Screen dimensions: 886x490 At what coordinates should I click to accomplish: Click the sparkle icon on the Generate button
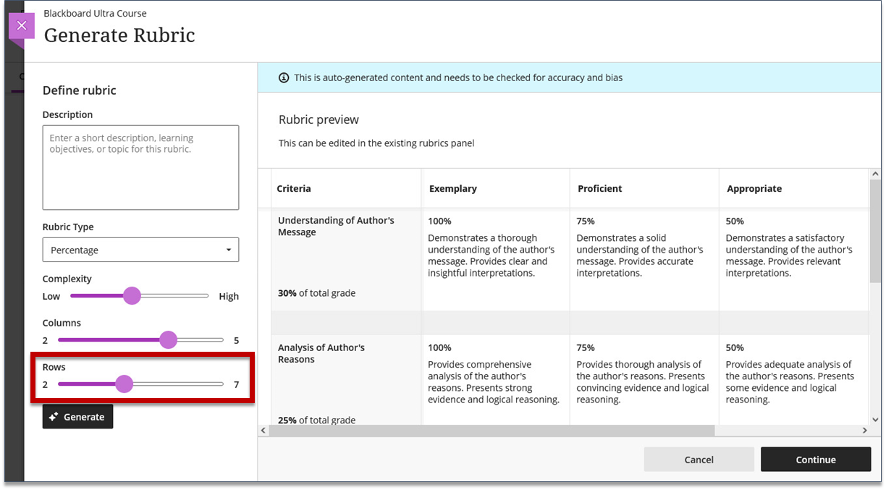pyautogui.click(x=54, y=417)
